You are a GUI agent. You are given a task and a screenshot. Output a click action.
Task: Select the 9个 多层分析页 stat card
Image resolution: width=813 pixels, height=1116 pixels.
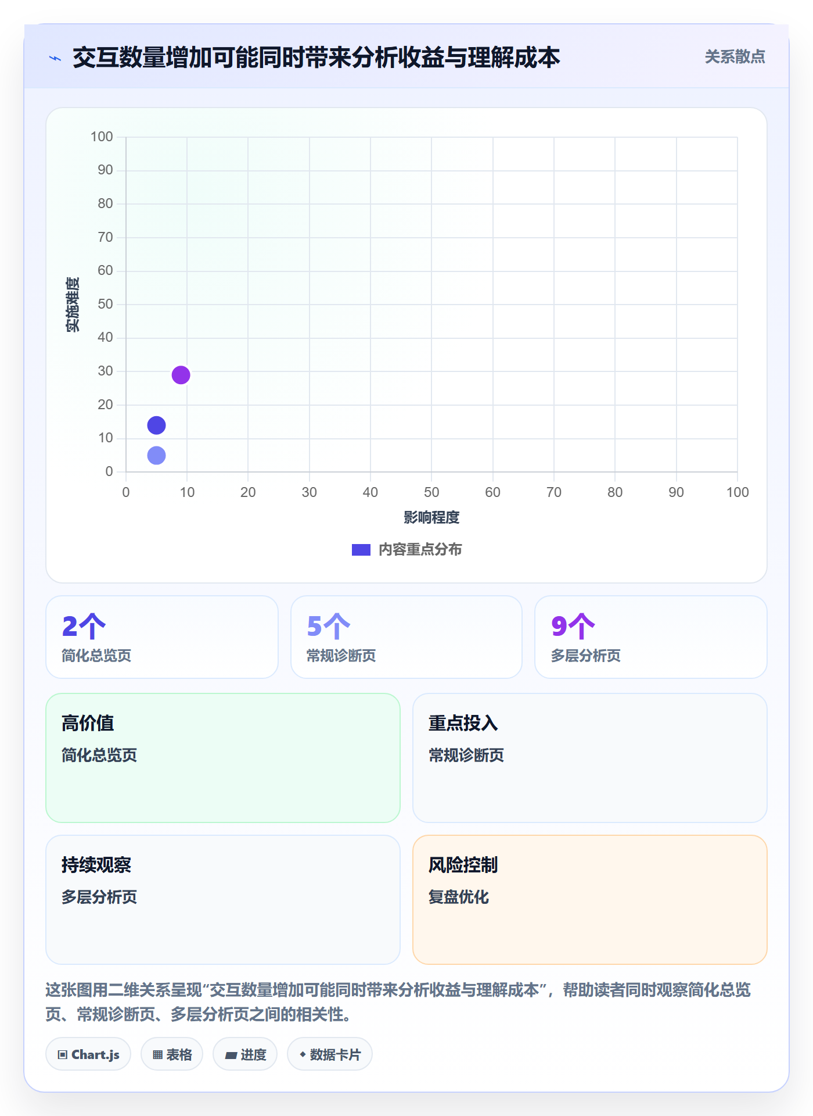point(651,637)
